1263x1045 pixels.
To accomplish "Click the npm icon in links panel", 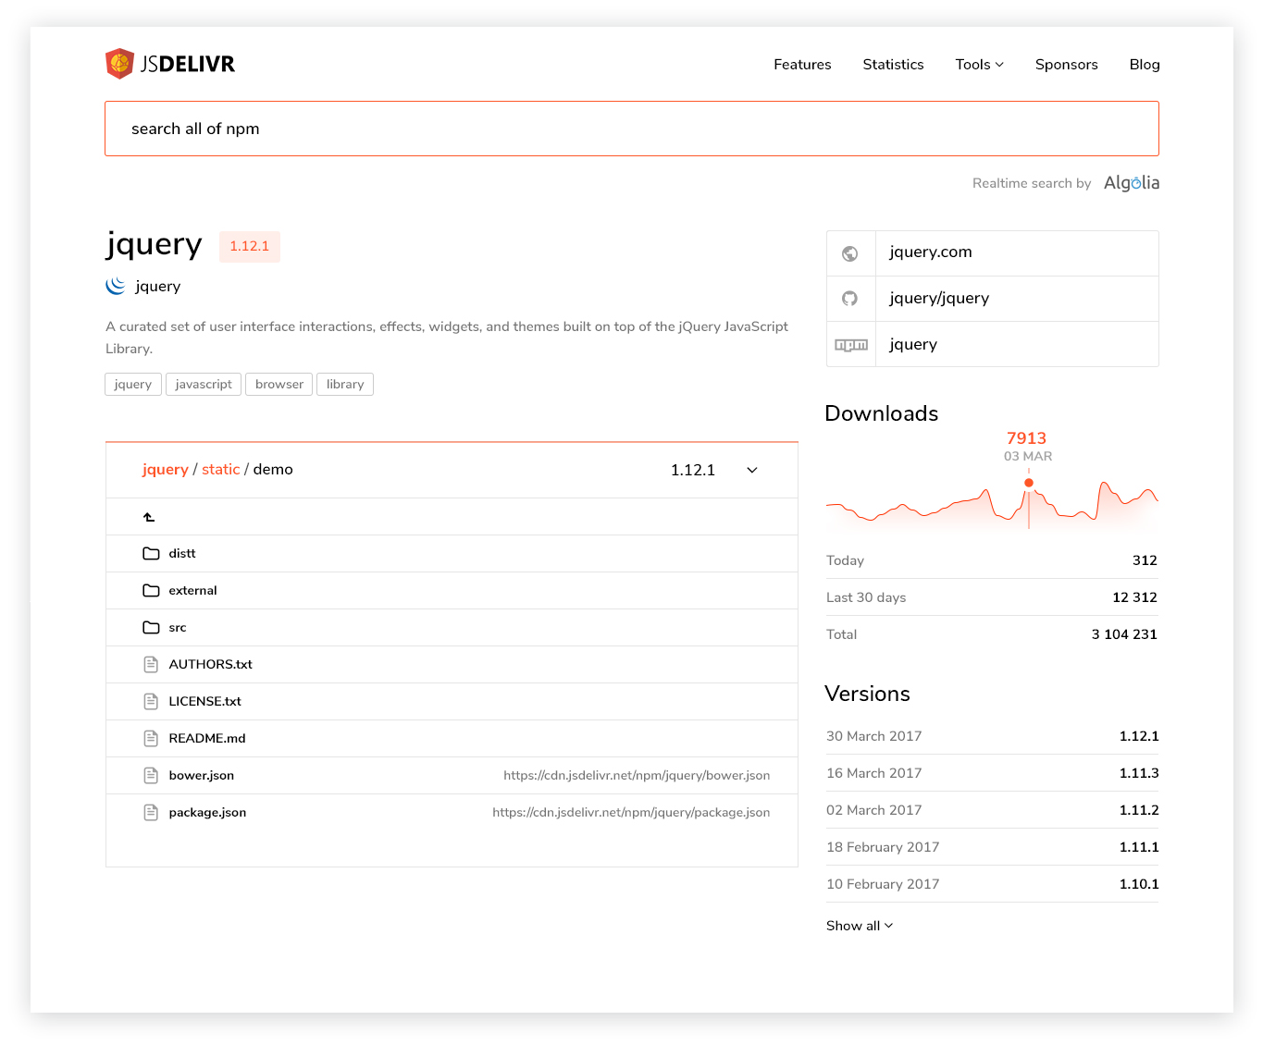I will tap(850, 345).
